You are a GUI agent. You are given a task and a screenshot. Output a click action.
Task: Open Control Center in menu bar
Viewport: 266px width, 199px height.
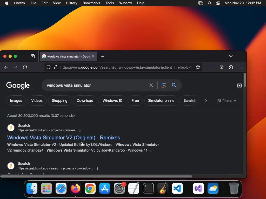pos(218,3)
